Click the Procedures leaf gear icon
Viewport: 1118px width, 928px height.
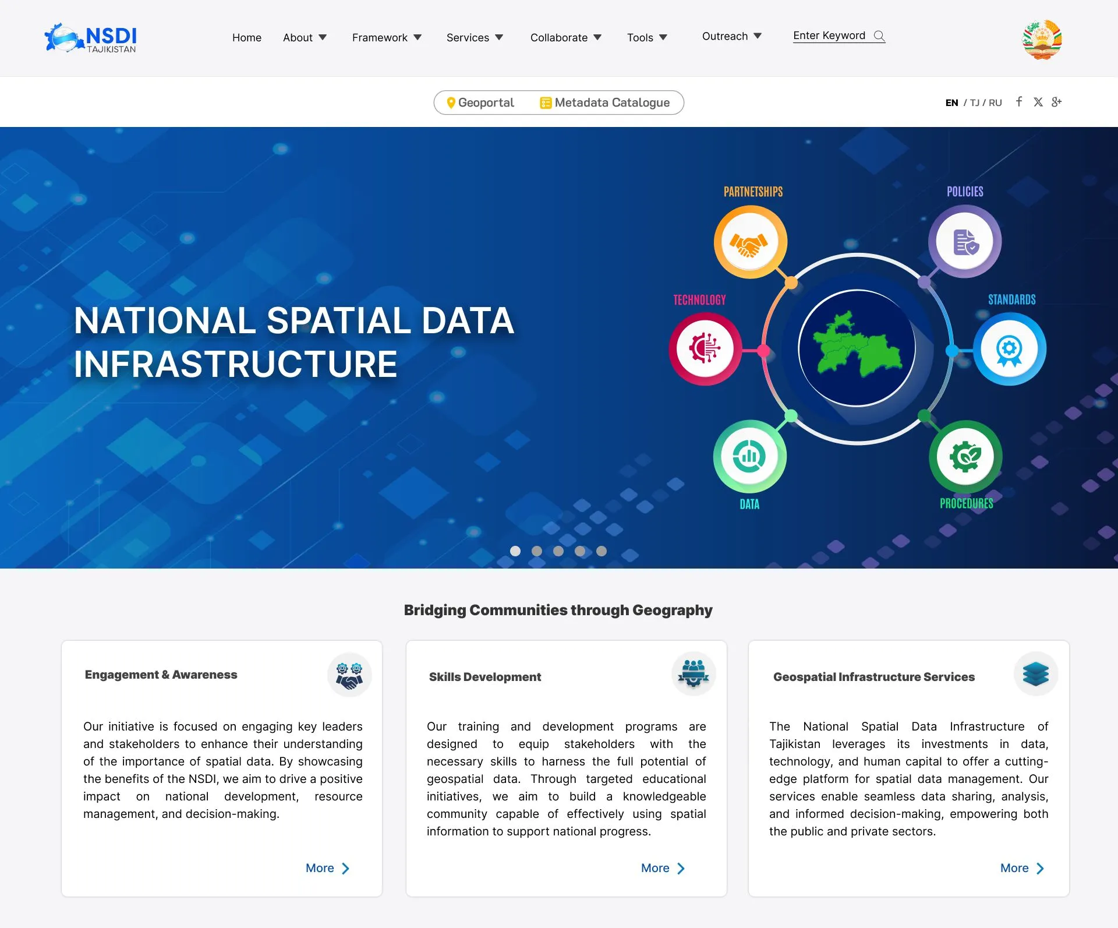[x=965, y=456]
